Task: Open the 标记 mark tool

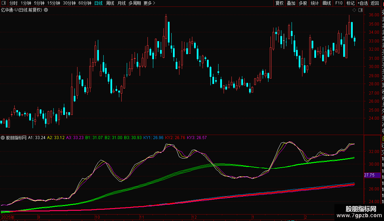Action: coord(350,3)
